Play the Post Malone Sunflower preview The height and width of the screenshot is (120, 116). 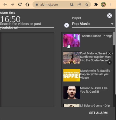[x=110, y=62]
